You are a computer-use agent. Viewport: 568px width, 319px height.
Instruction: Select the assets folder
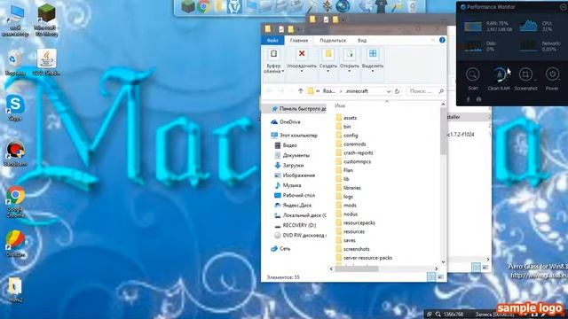click(346, 118)
